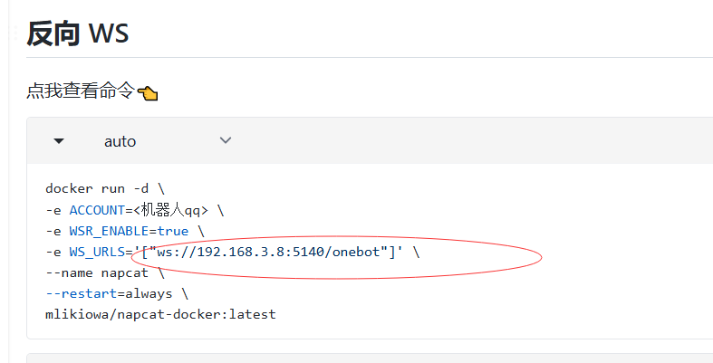Click the always value in restart line
The width and height of the screenshot is (713, 363).
click(149, 294)
